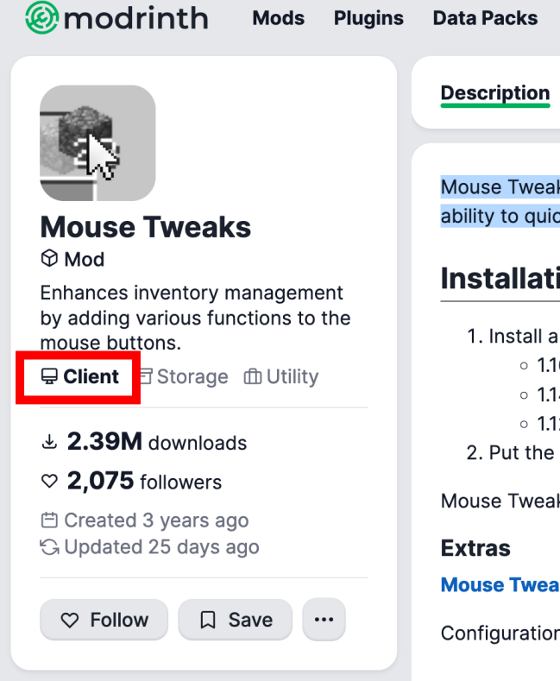
Task: Click the Updated refresh icon
Action: point(49,547)
